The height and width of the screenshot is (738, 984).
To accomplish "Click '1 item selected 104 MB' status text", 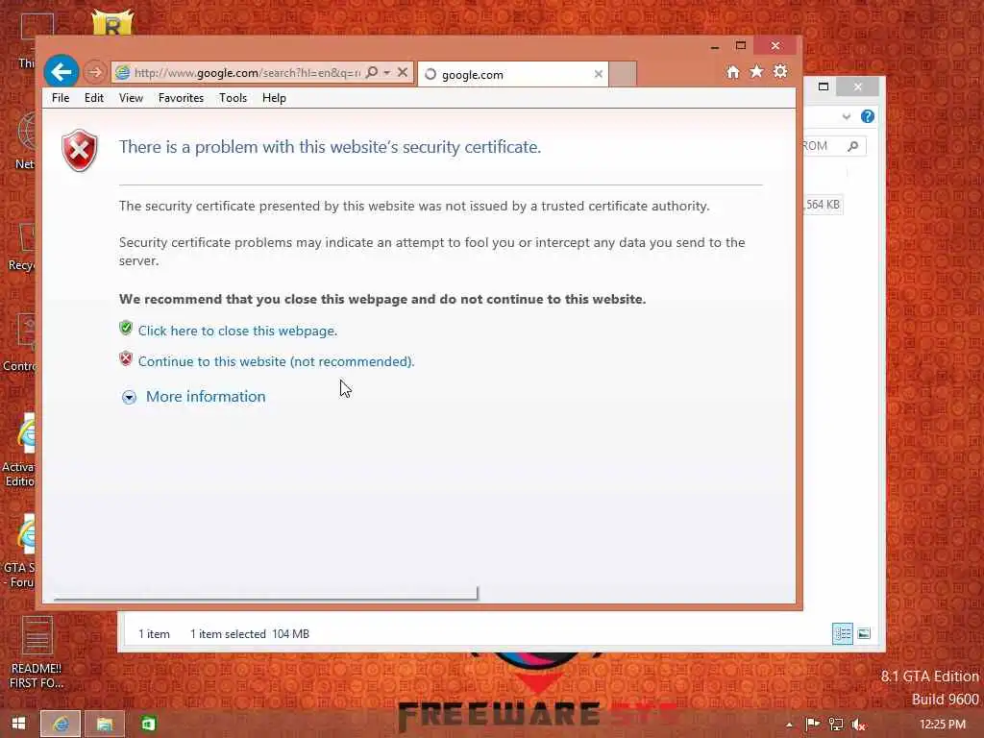I will (250, 634).
